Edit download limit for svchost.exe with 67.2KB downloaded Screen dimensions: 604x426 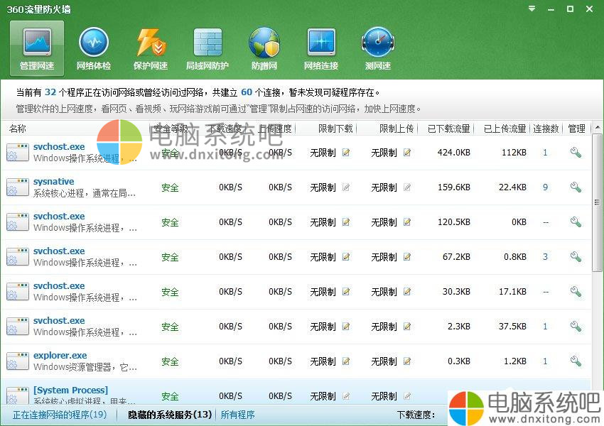point(346,257)
